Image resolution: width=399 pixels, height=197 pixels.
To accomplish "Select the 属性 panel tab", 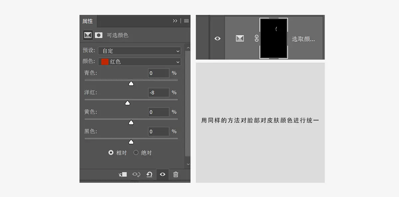I will click(88, 21).
